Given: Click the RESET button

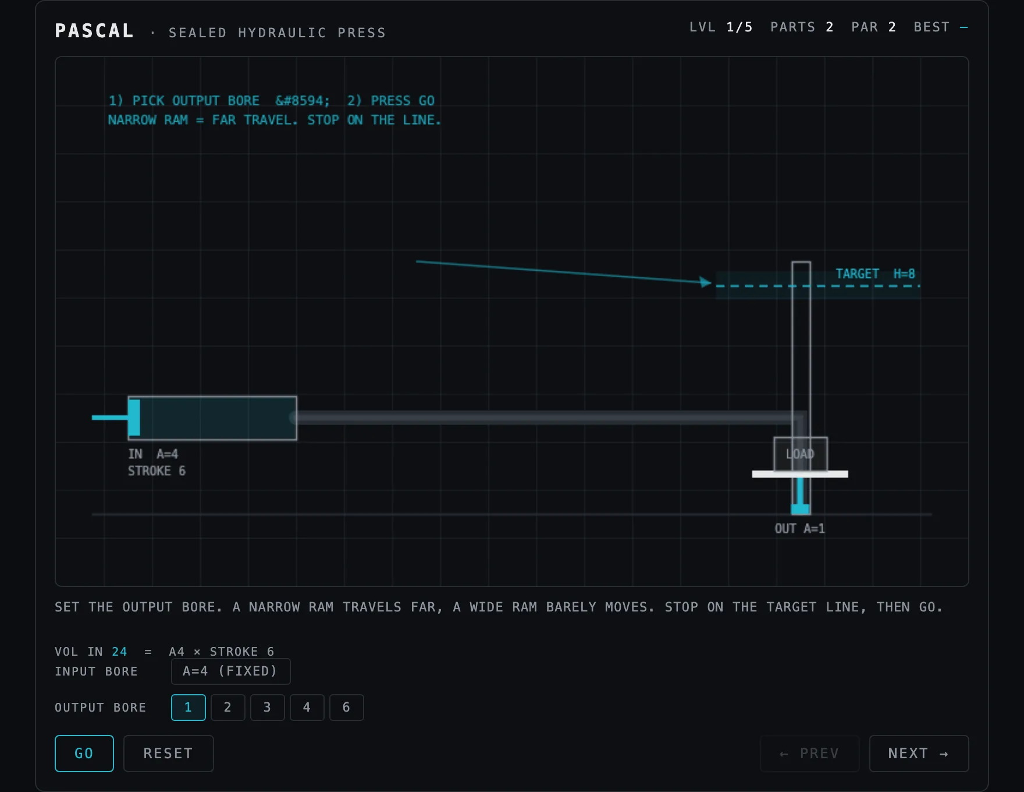Looking at the screenshot, I should pyautogui.click(x=168, y=753).
